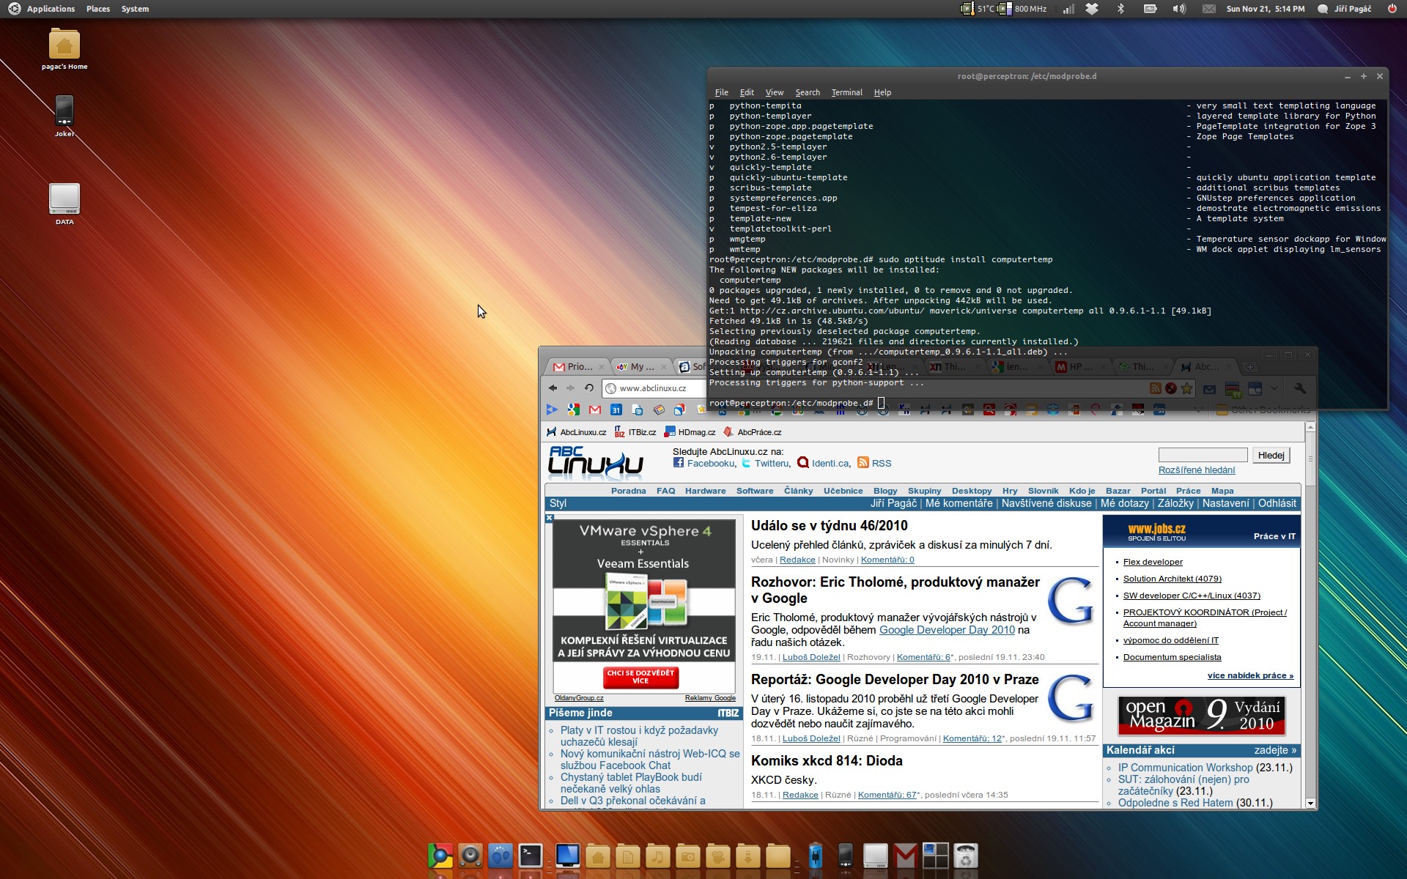This screenshot has width=1407, height=879.
Task: Open the workspace switcher in dock
Action: [x=936, y=856]
